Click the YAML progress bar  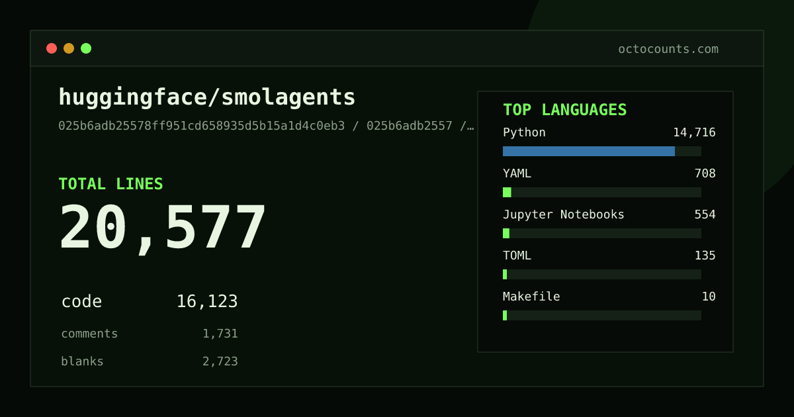tap(602, 192)
